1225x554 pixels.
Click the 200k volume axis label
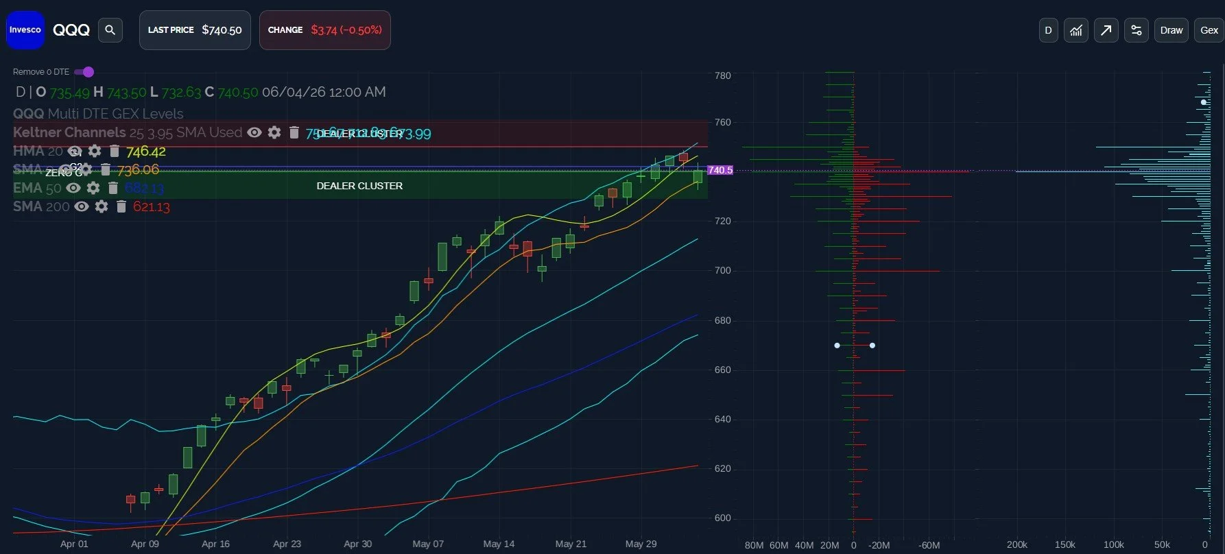point(1017,544)
